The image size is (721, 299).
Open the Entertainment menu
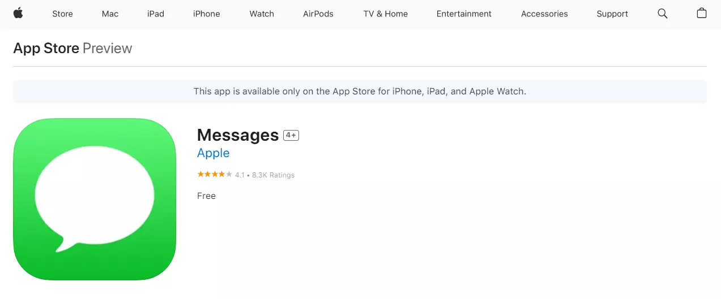tap(464, 14)
